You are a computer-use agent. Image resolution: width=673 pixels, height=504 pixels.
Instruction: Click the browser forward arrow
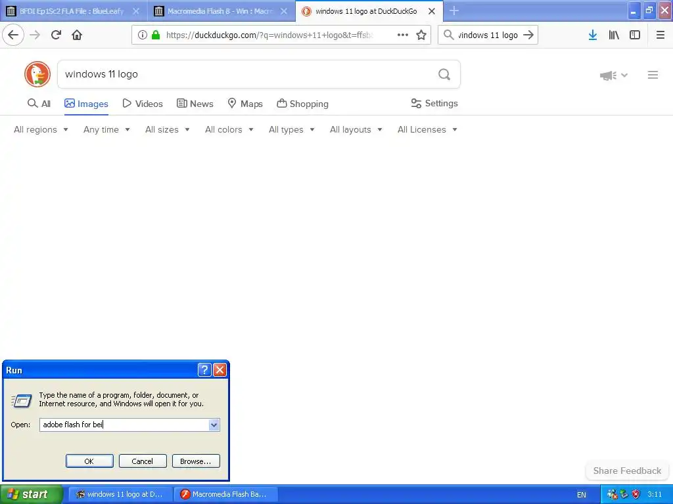[35, 35]
